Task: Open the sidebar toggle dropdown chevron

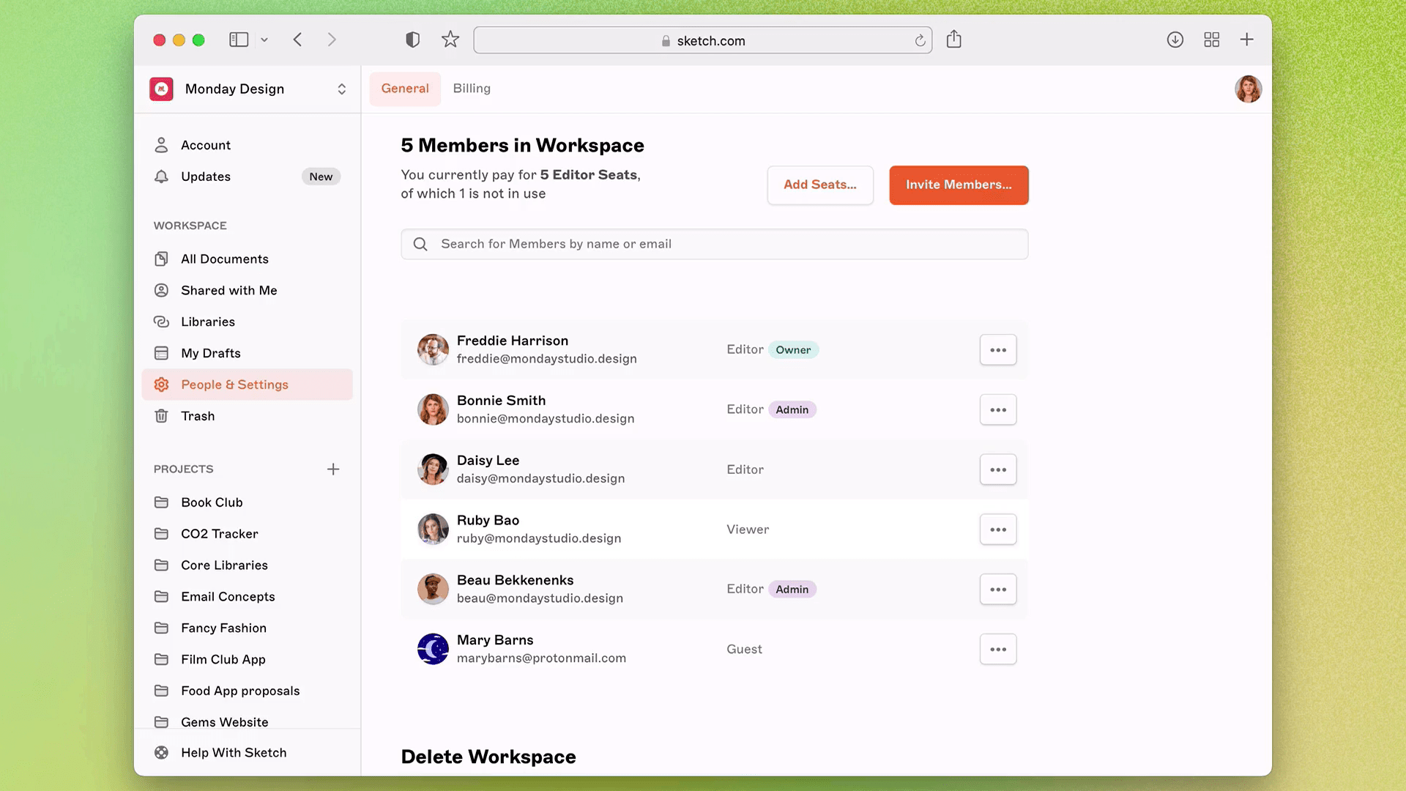Action: coord(264,40)
